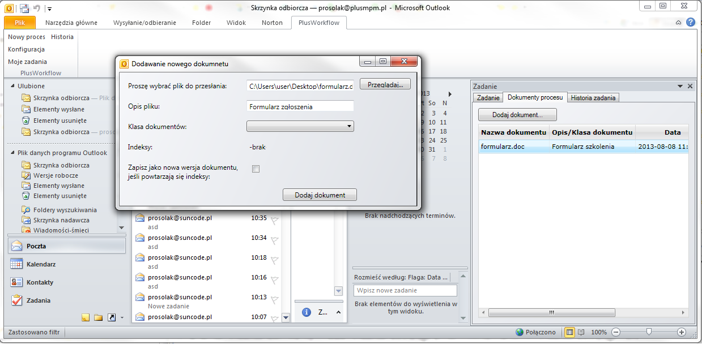Click Przegladaj to browse for a file
The width and height of the screenshot is (702, 344).
click(x=385, y=84)
